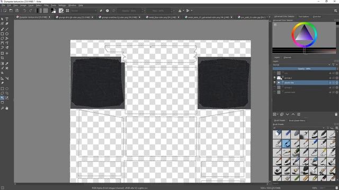Pick a hue on the color wheel ring
The image size is (339, 190).
305,23
